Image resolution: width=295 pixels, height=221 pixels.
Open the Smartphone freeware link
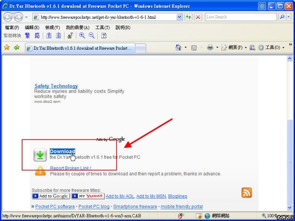coord(135,207)
